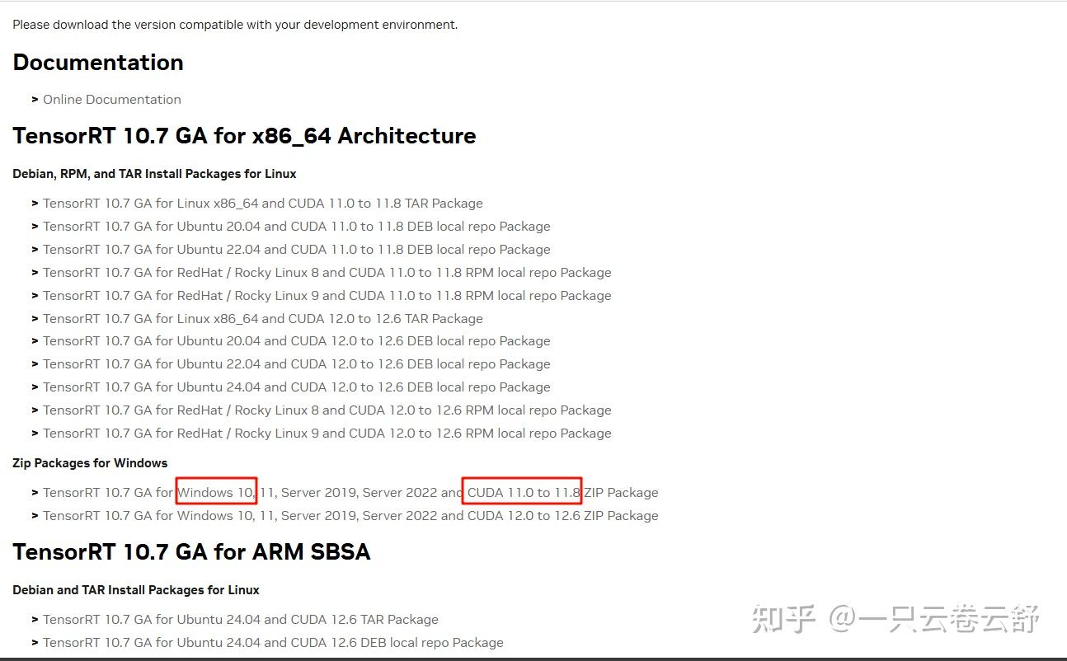1067x661 pixels.
Task: Click RedHat / Rocky Linux 8 CUDA 12.0 to 12.6 RPM
Action: [327, 410]
